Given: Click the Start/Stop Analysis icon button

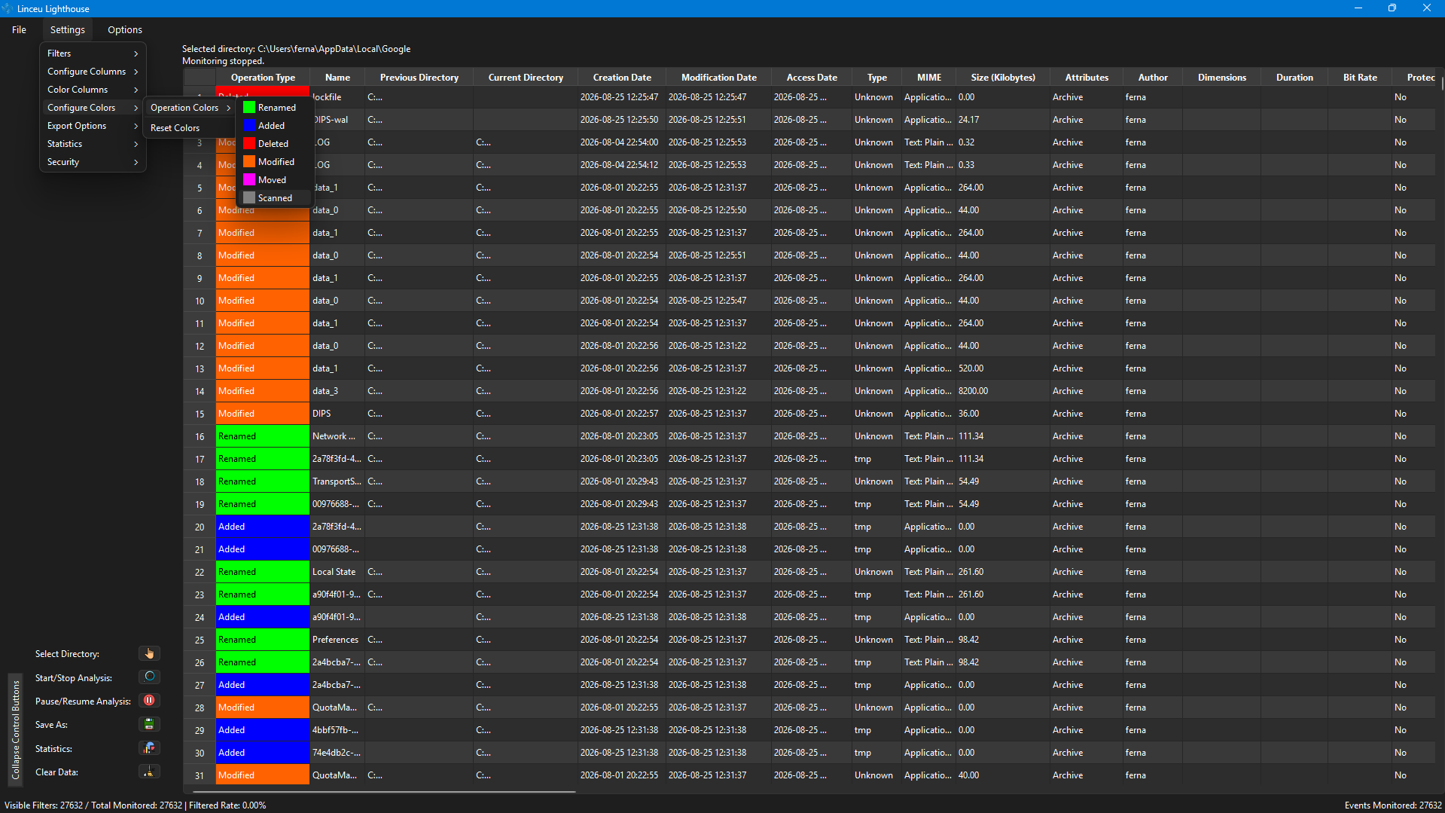Looking at the screenshot, I should 149,677.
